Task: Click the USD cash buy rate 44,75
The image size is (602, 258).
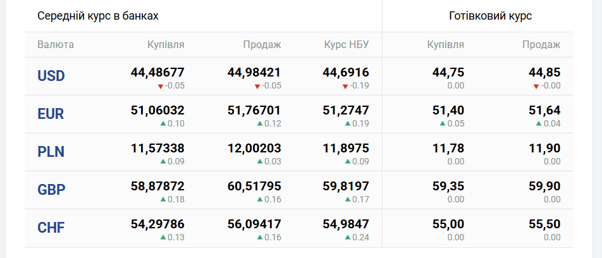Action: [x=448, y=72]
